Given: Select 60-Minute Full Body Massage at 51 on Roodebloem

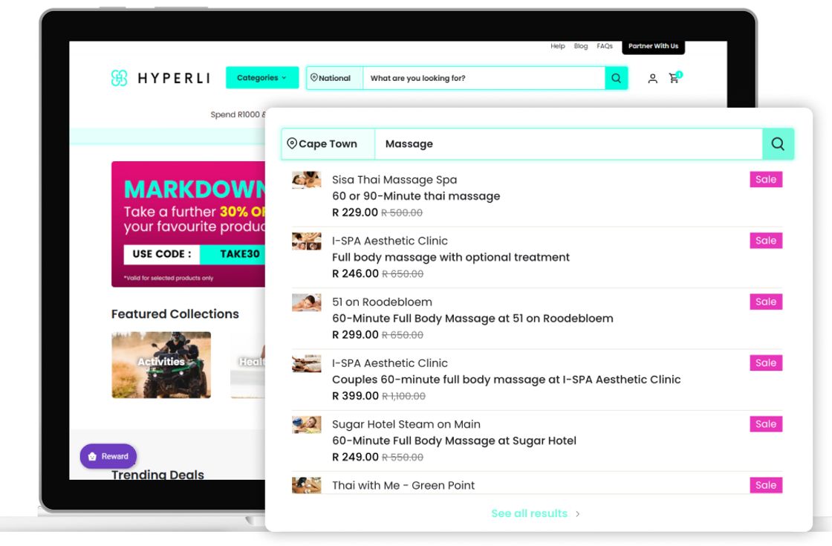Looking at the screenshot, I should (472, 319).
